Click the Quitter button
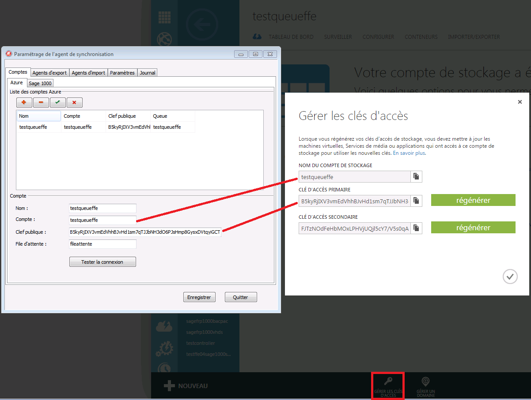 click(x=241, y=297)
